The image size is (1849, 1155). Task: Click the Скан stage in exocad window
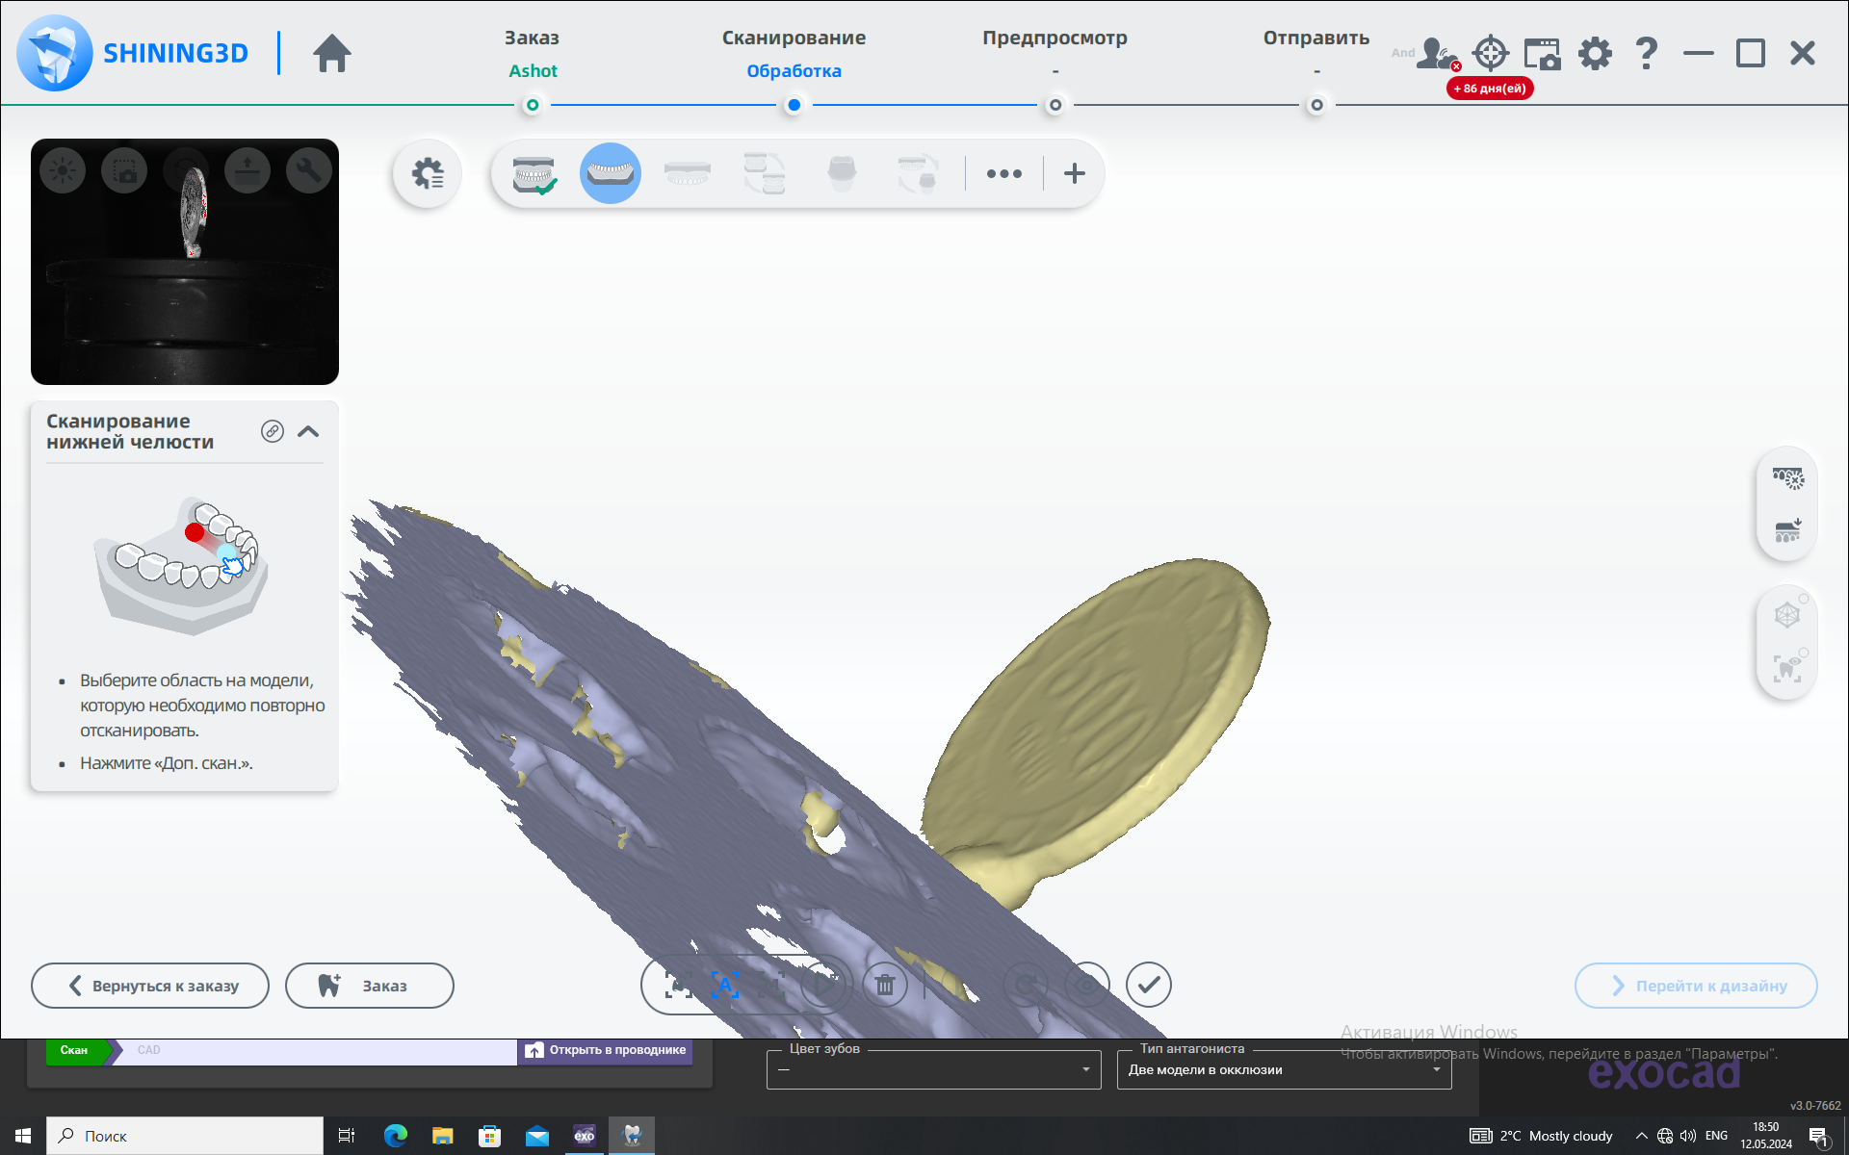[75, 1050]
